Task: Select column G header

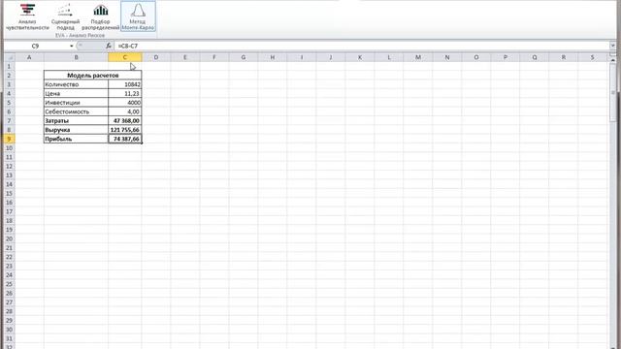Action: [x=244, y=57]
